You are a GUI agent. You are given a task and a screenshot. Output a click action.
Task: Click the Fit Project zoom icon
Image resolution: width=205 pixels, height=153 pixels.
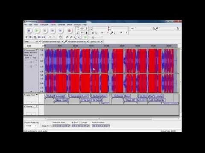pos(79,37)
